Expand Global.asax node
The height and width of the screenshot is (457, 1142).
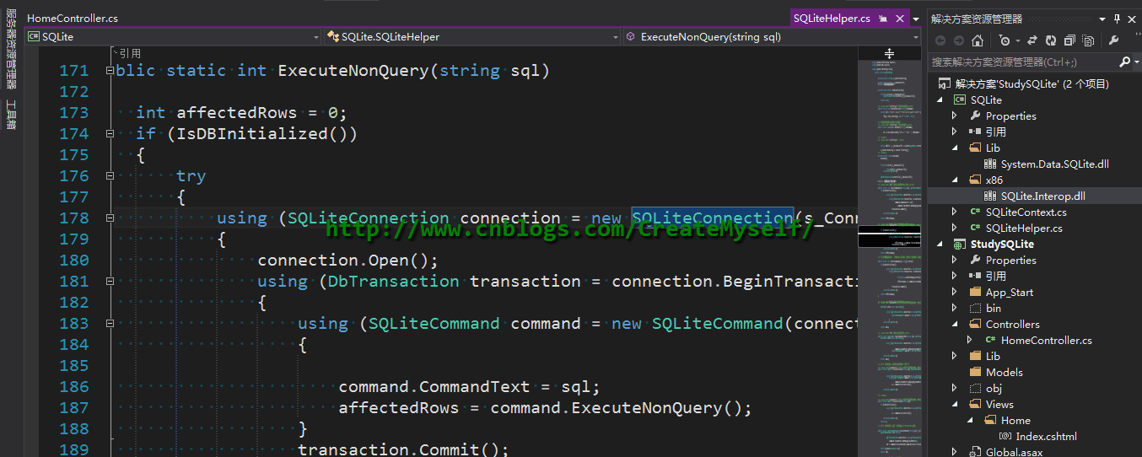pos(955,452)
